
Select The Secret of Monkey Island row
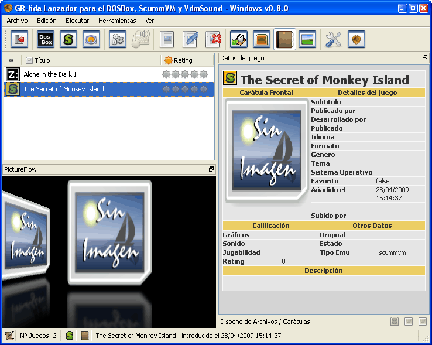109,89
